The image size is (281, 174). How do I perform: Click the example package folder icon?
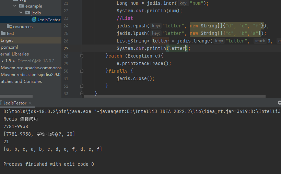tap(22, 6)
